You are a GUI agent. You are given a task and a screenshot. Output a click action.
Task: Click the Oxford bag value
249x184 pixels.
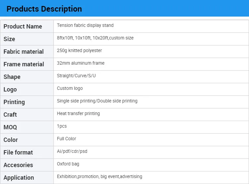[x=68, y=164]
